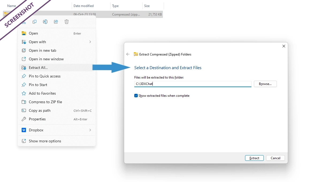This screenshot has height=182, width=321.
Task: Choose Pin to Quick access
Action: click(x=45, y=76)
